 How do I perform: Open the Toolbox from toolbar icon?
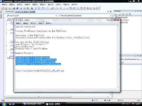coord(91,8)
